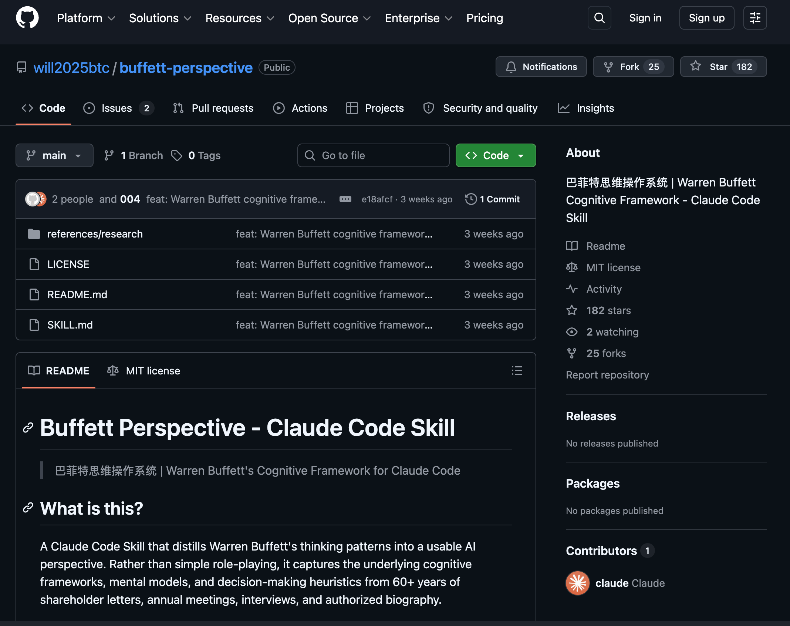Click the 0 Tags tag icon

point(177,155)
